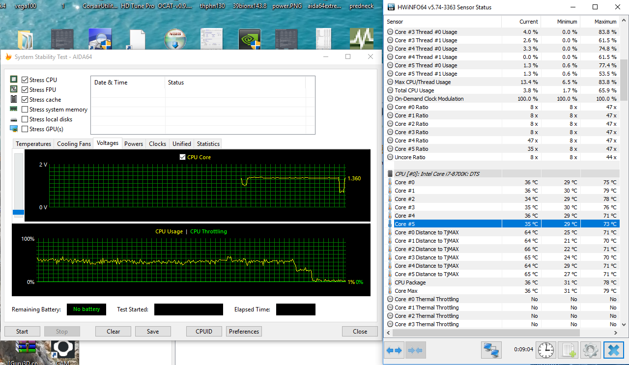Select the green waveform monitor desktop icon
Viewport: 629px width, 365px height.
(x=361, y=39)
